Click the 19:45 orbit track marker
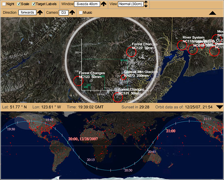Viewport: 224px width, 180px height. pos(50,120)
